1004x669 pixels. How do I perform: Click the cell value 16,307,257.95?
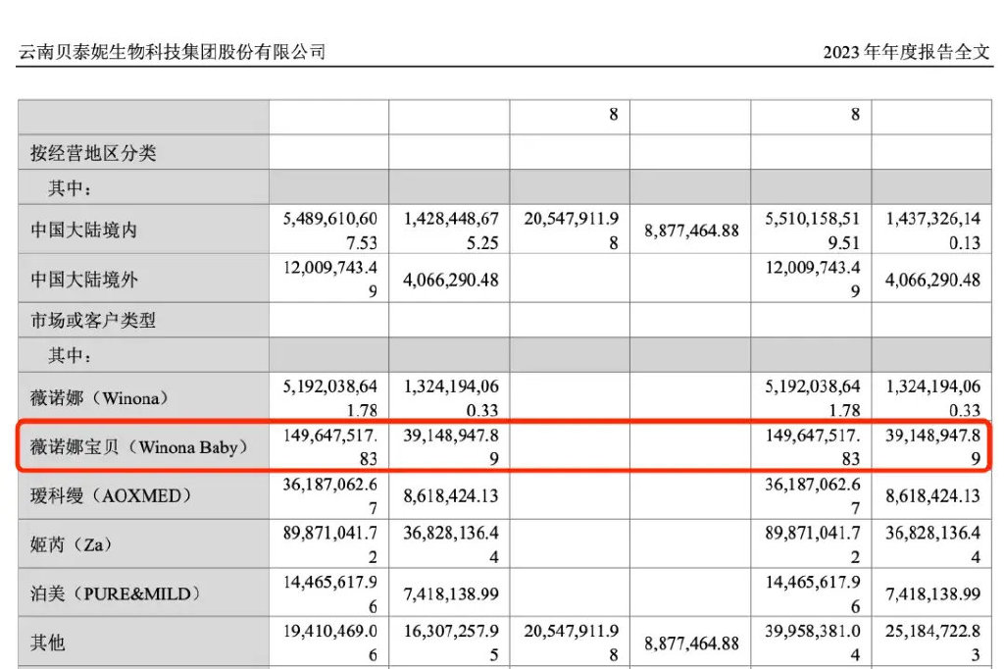[451, 643]
